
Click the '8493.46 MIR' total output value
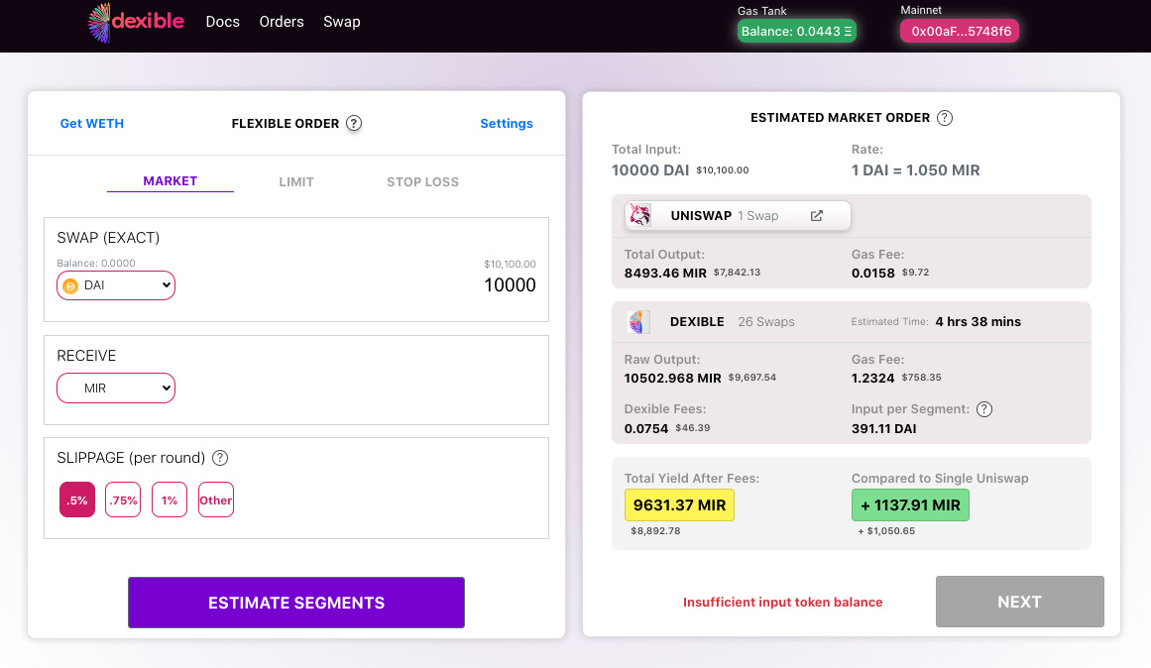click(665, 274)
